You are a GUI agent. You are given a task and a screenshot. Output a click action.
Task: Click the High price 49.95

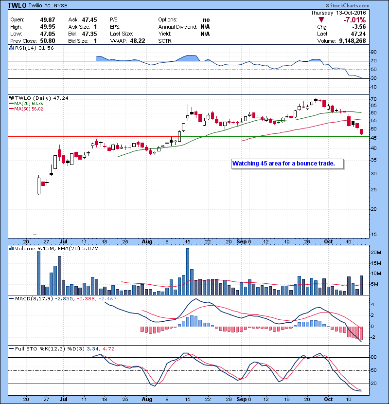coord(48,27)
